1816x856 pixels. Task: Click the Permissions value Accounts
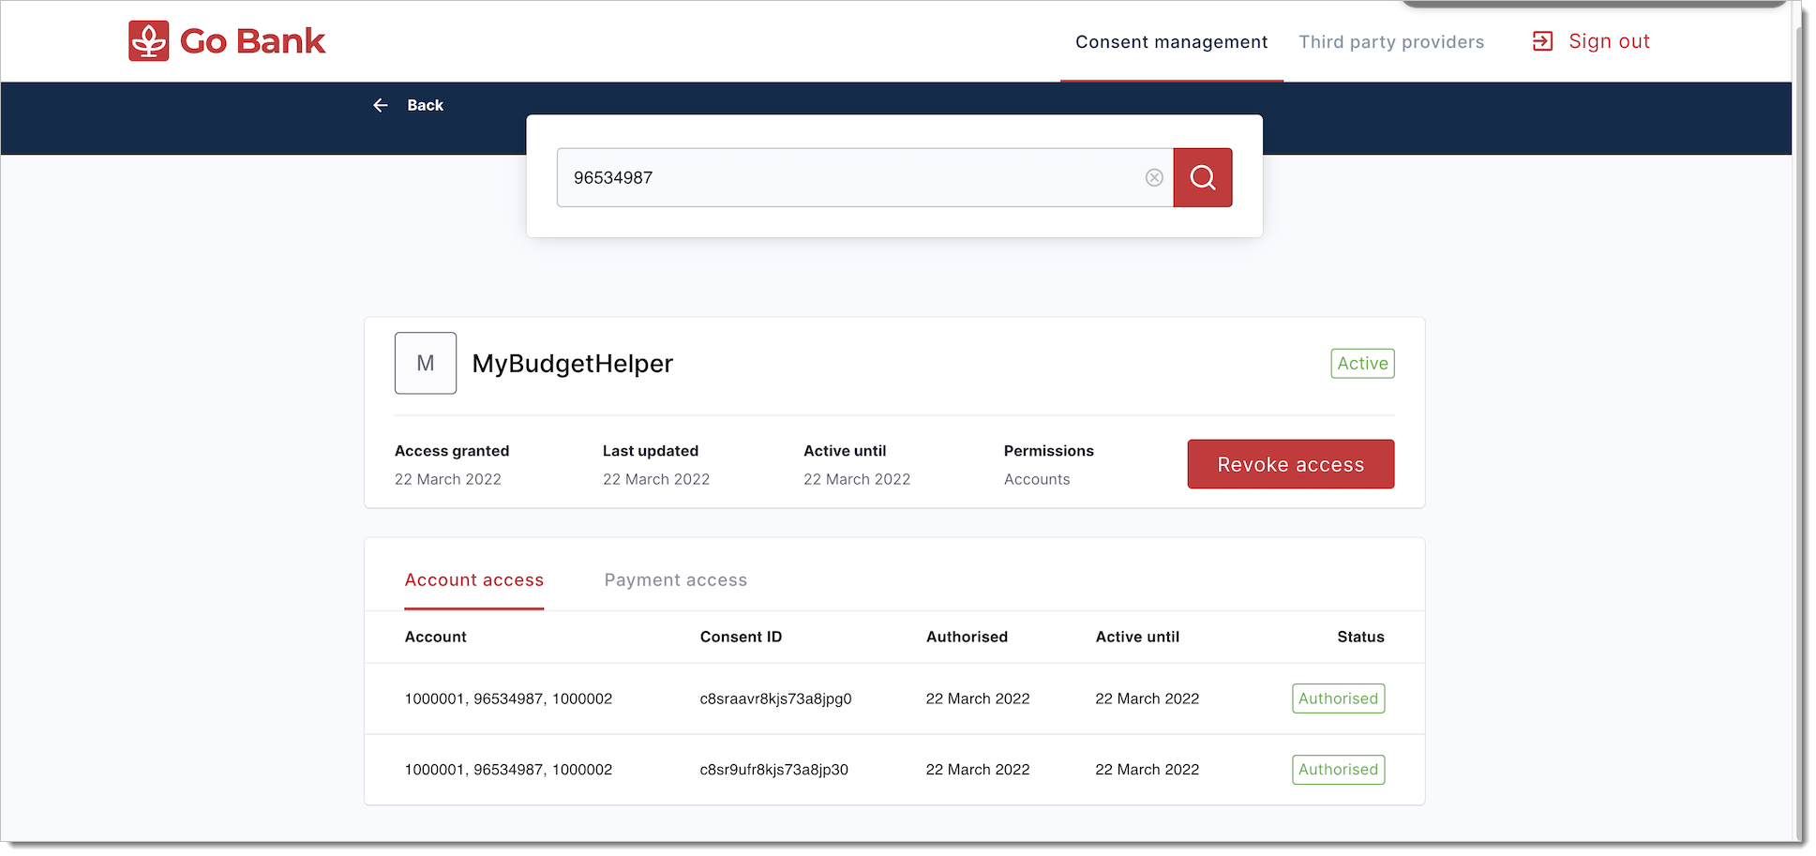click(x=1037, y=479)
